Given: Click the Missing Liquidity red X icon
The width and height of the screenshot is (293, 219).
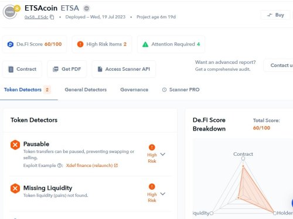Looking at the screenshot, I should coord(15,189).
